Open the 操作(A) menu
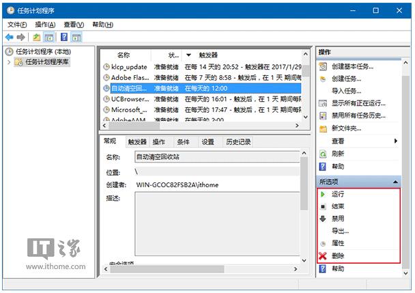Viewport: 415px width, 293px height. [45, 25]
